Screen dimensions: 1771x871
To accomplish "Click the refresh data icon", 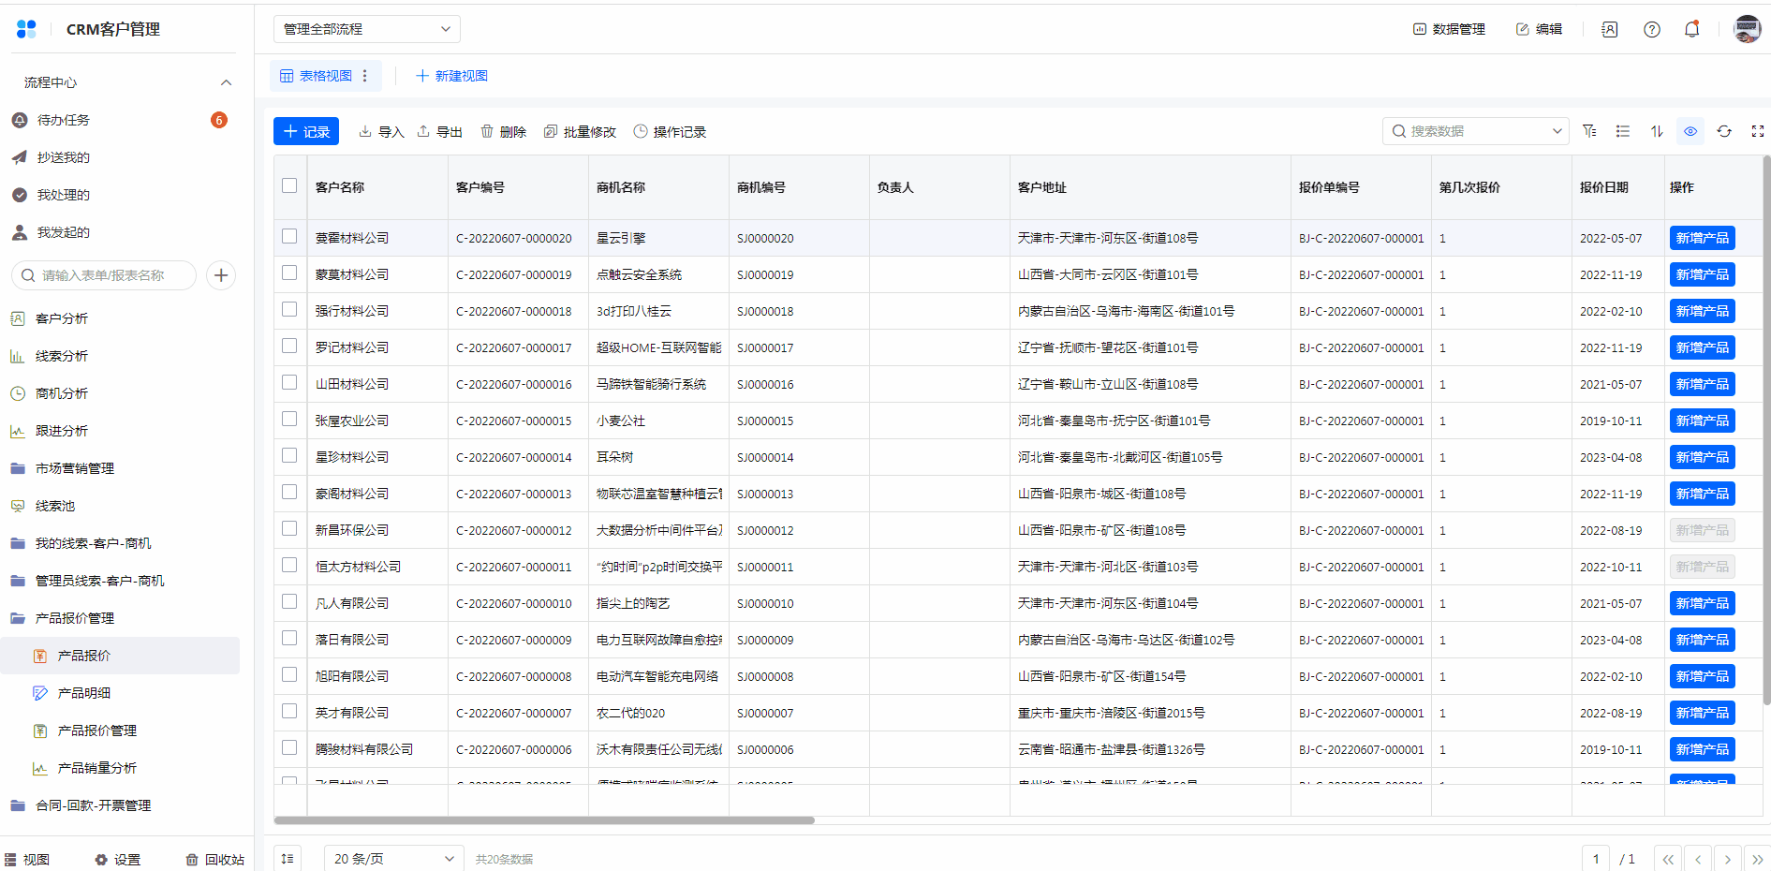I will click(x=1724, y=131).
